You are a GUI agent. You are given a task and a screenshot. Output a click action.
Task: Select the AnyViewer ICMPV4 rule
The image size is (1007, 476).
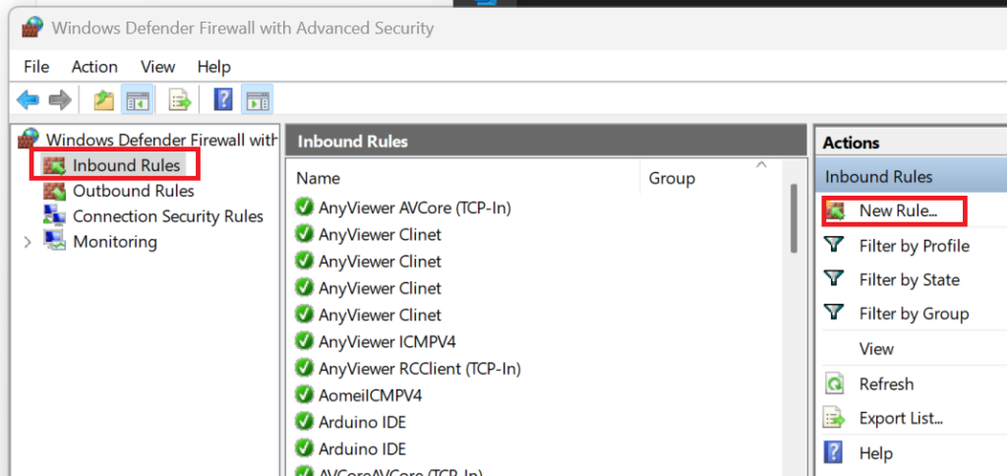386,341
